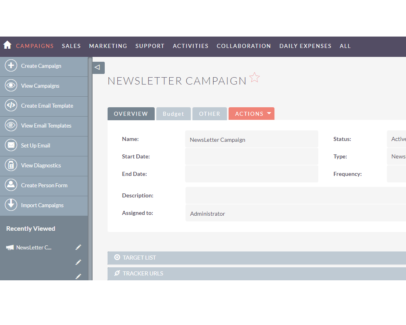Click the Create Campaign plus icon
406x325 pixels.
[11, 66]
